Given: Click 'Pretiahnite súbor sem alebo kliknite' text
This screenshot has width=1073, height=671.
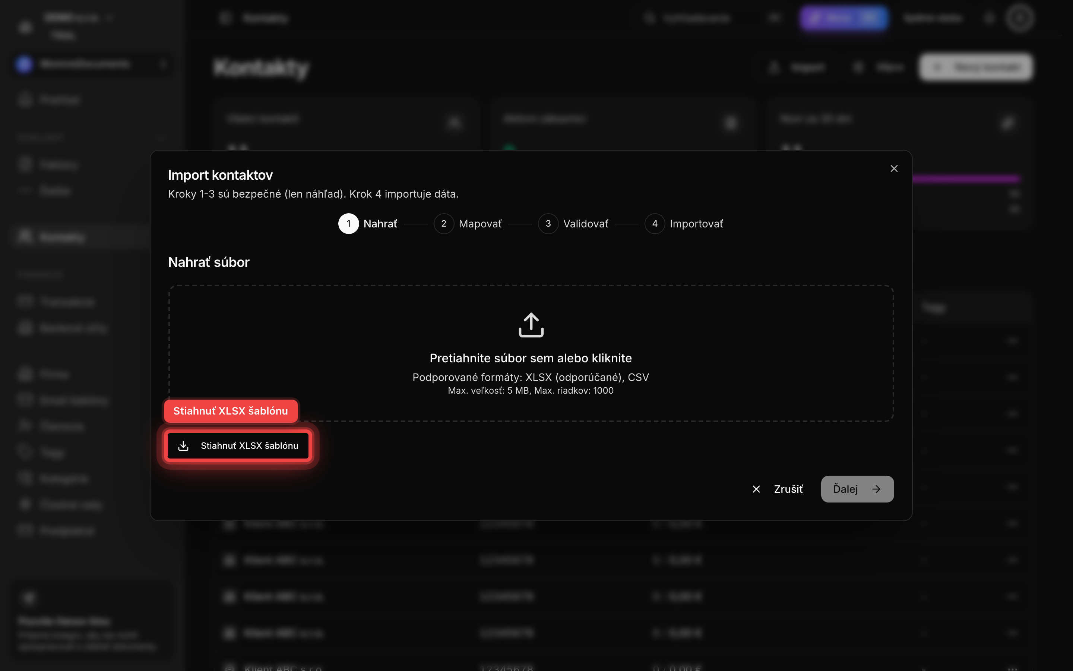Looking at the screenshot, I should coord(531,358).
